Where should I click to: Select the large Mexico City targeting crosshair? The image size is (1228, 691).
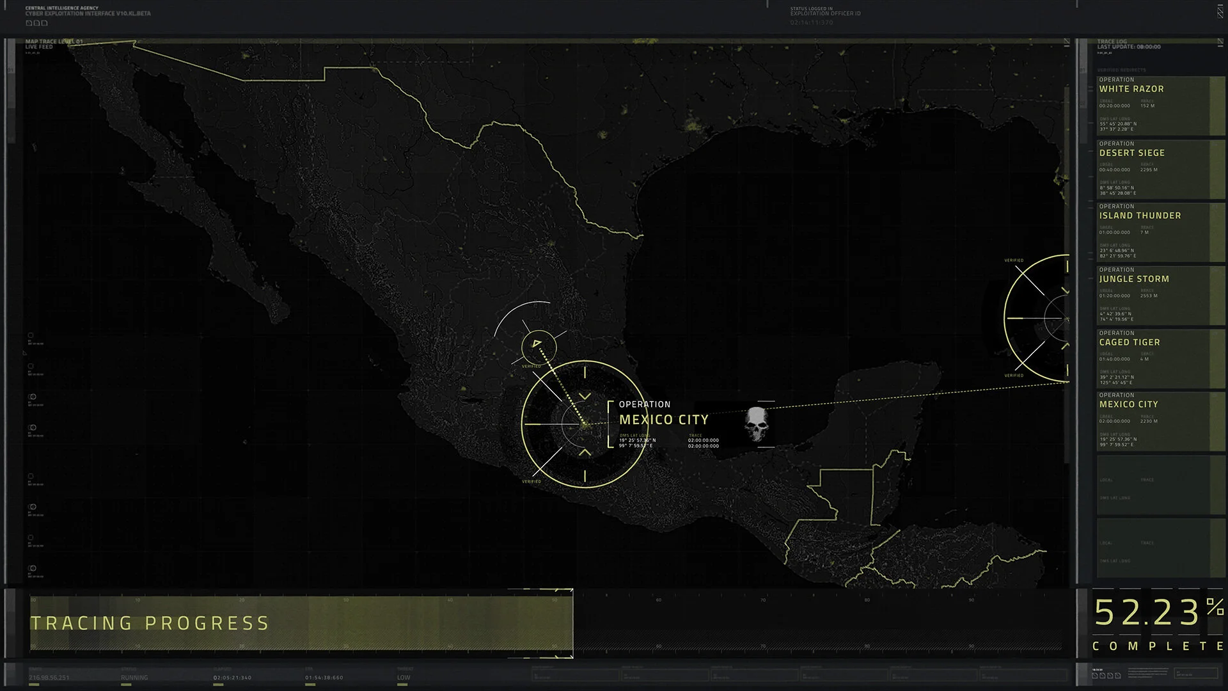[584, 424]
